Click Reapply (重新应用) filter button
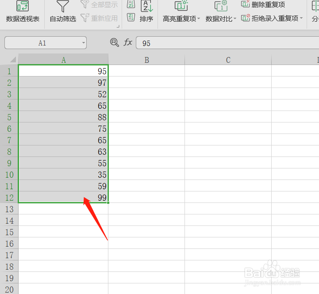319x294 pixels. pyautogui.click(x=99, y=18)
